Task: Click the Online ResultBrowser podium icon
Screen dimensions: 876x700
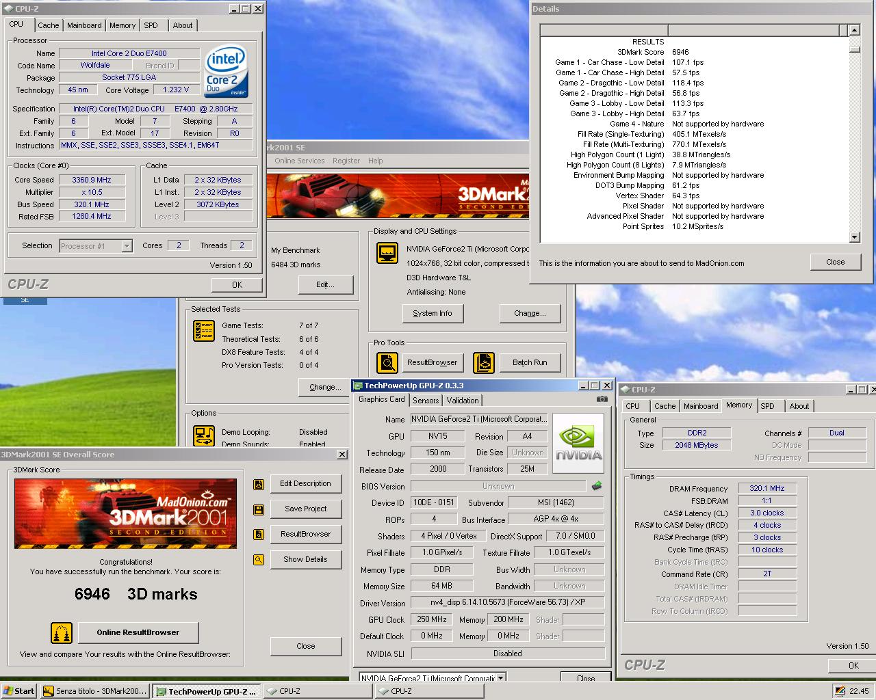Action: point(62,633)
